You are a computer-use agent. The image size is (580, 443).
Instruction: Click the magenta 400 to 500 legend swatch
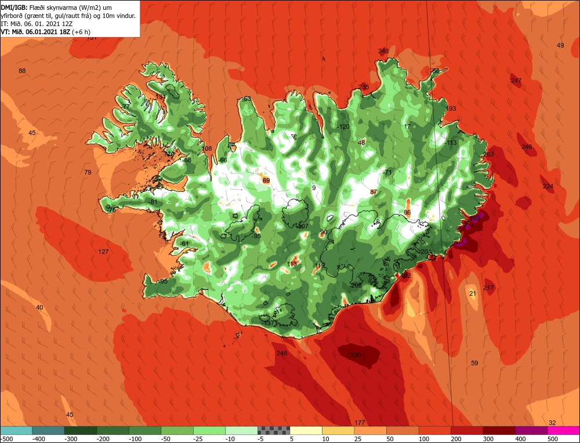pyautogui.click(x=531, y=430)
